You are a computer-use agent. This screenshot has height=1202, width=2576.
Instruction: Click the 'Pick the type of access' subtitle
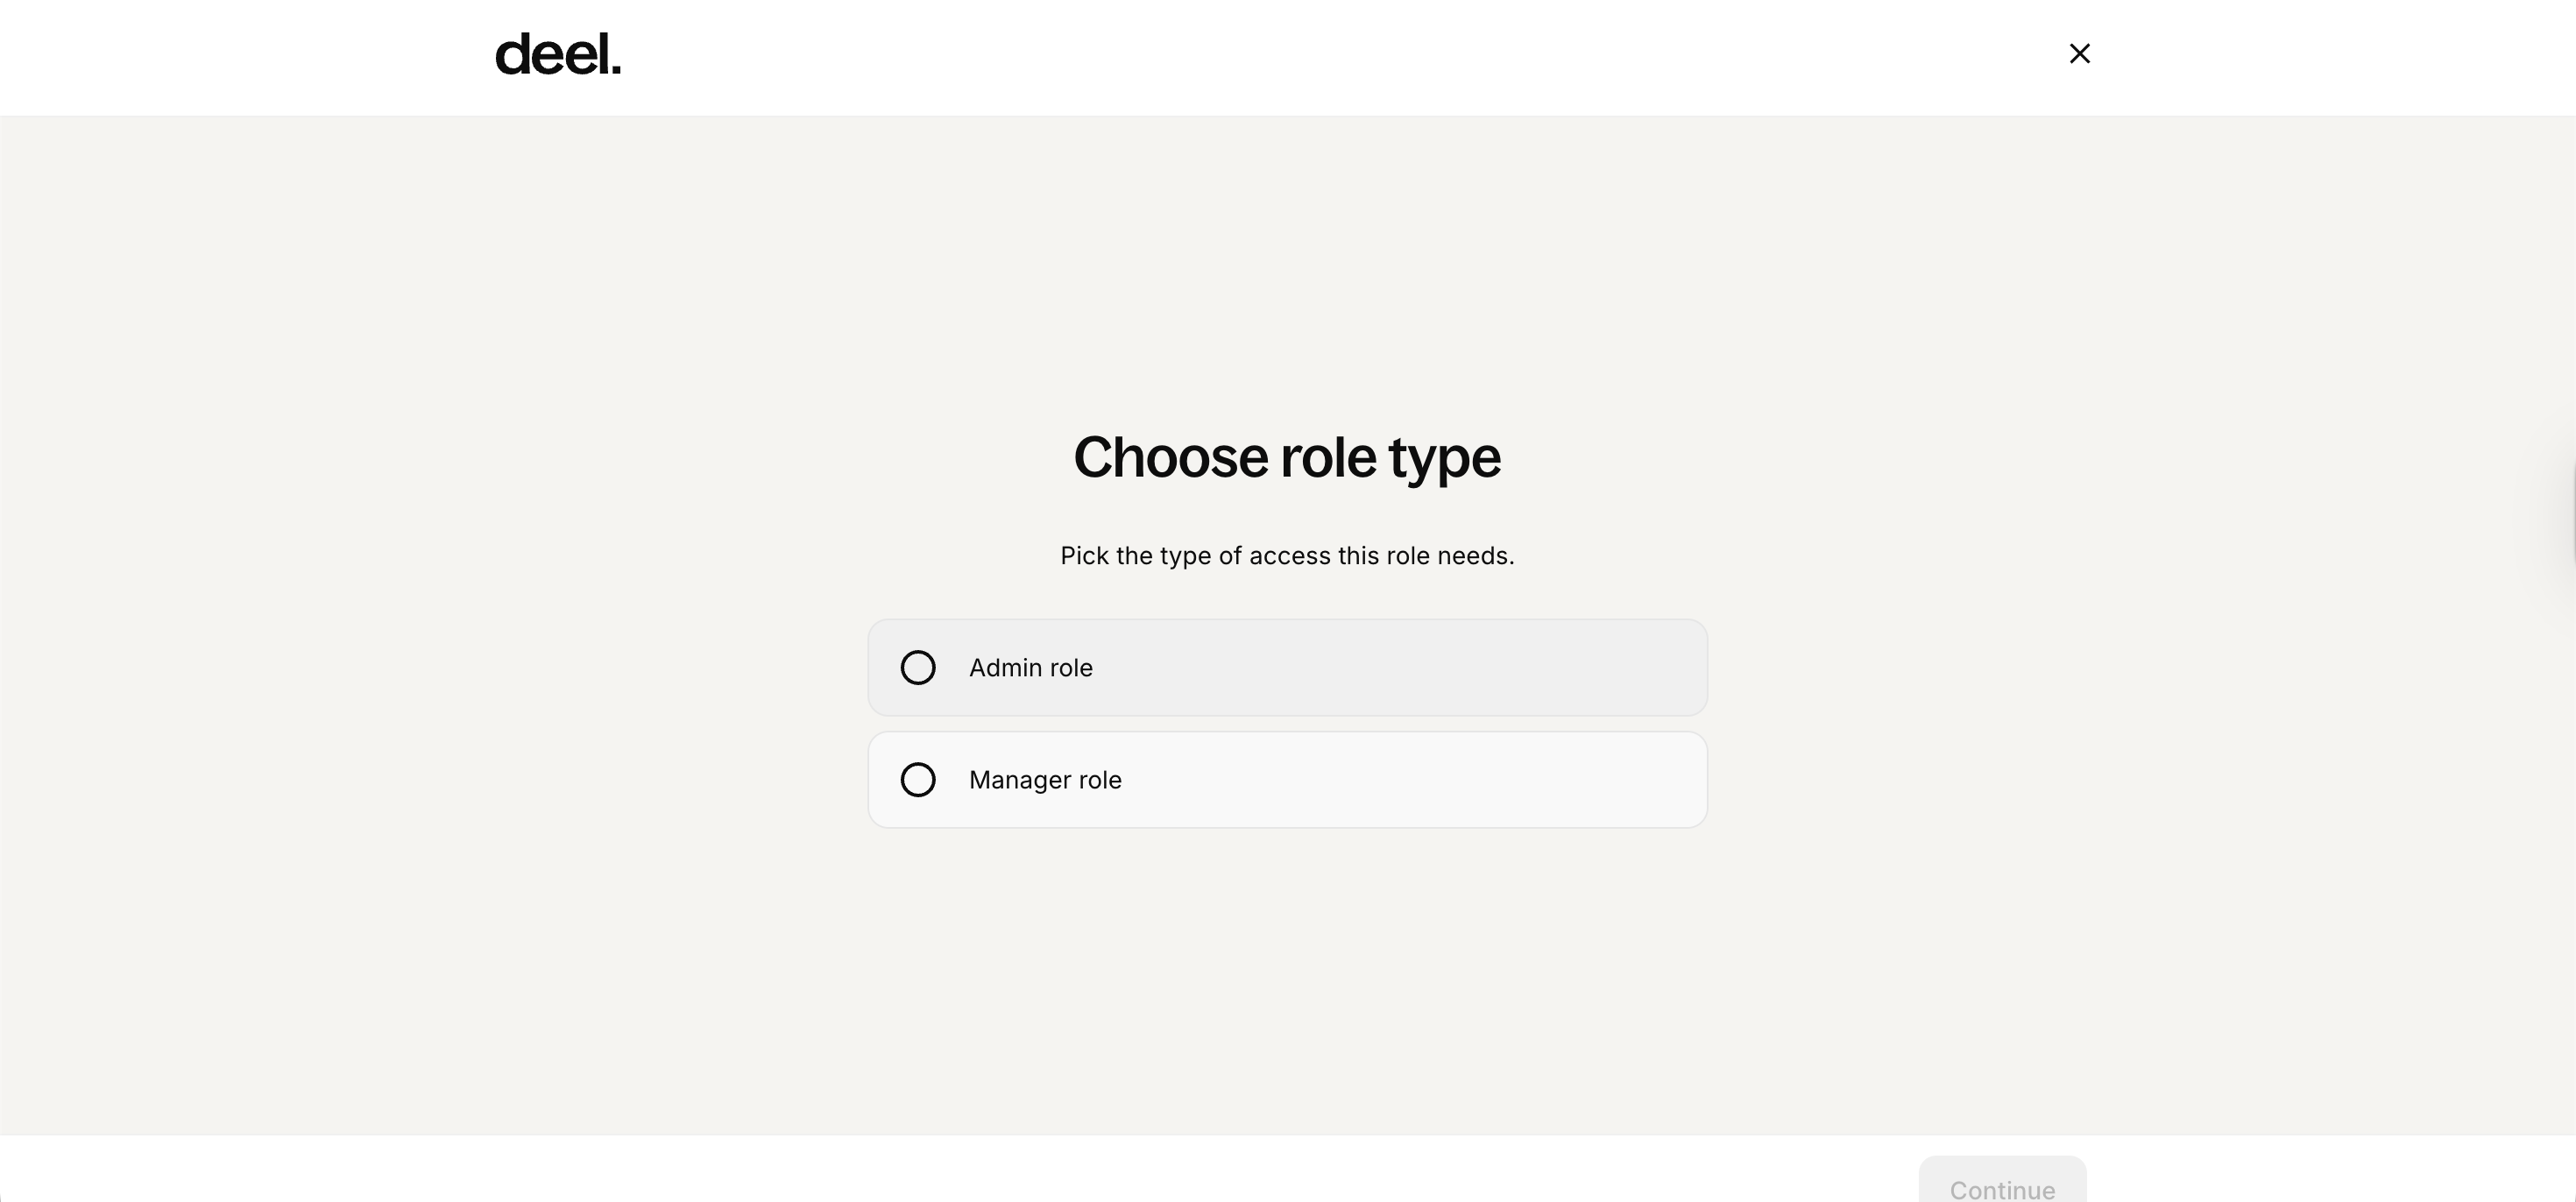(x=1287, y=556)
